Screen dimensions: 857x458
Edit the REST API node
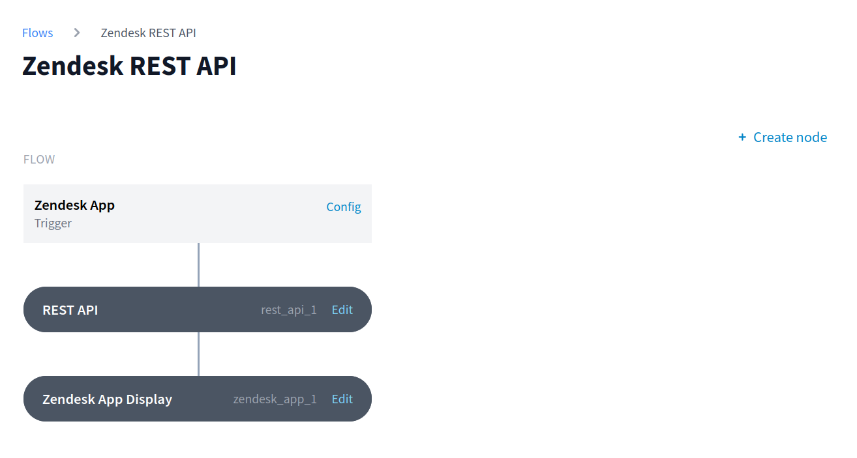point(342,309)
